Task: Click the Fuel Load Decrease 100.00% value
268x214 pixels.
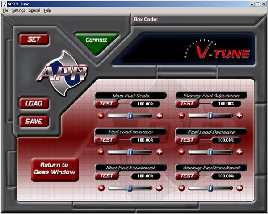Action: pos(226,140)
